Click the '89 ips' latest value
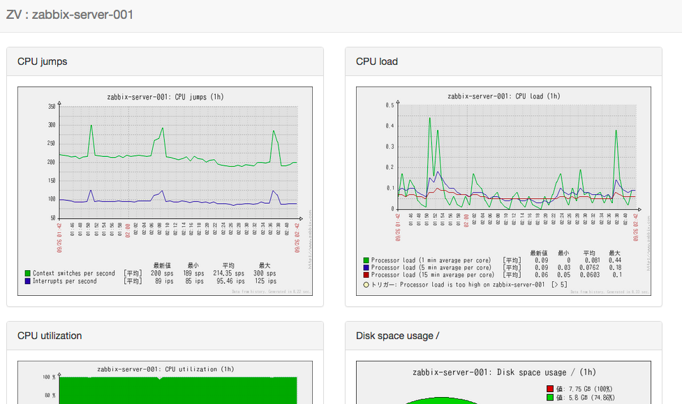The width and height of the screenshot is (682, 404). point(165,281)
